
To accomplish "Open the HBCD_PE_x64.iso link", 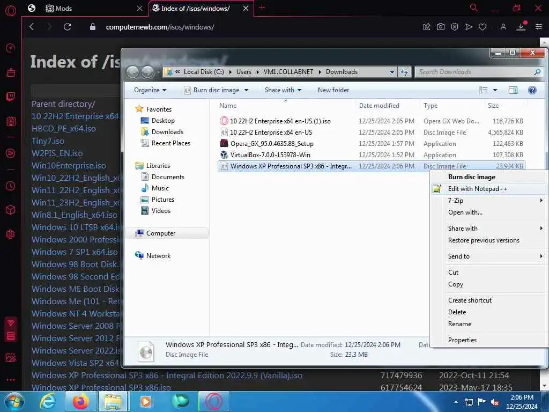I will (x=64, y=129).
